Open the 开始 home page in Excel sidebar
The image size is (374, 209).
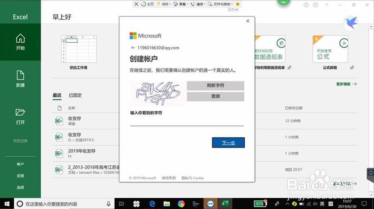[x=20, y=42]
